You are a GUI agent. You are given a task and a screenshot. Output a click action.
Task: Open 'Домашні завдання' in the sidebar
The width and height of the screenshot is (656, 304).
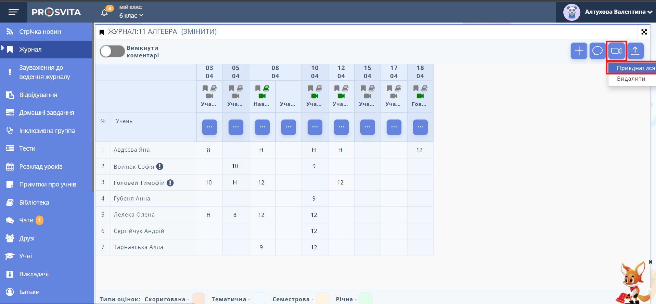click(x=47, y=113)
